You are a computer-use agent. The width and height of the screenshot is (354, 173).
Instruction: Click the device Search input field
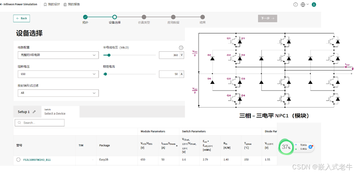pos(40,123)
